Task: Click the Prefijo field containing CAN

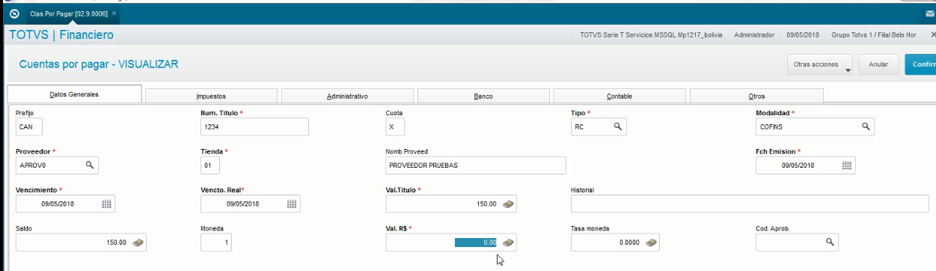Action: point(29,127)
